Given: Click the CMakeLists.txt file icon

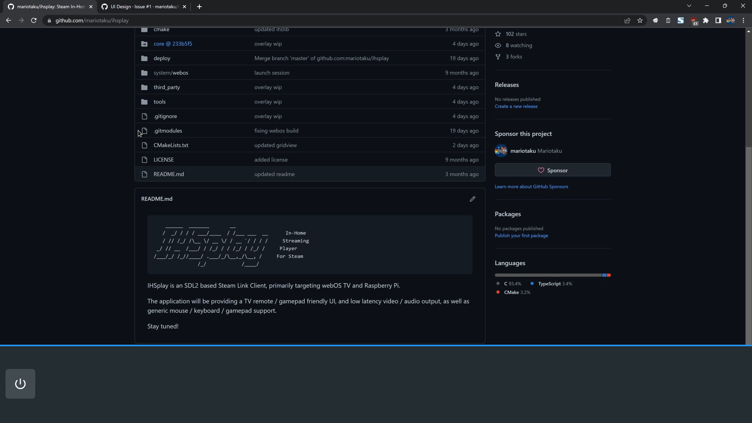Looking at the screenshot, I should (x=144, y=145).
